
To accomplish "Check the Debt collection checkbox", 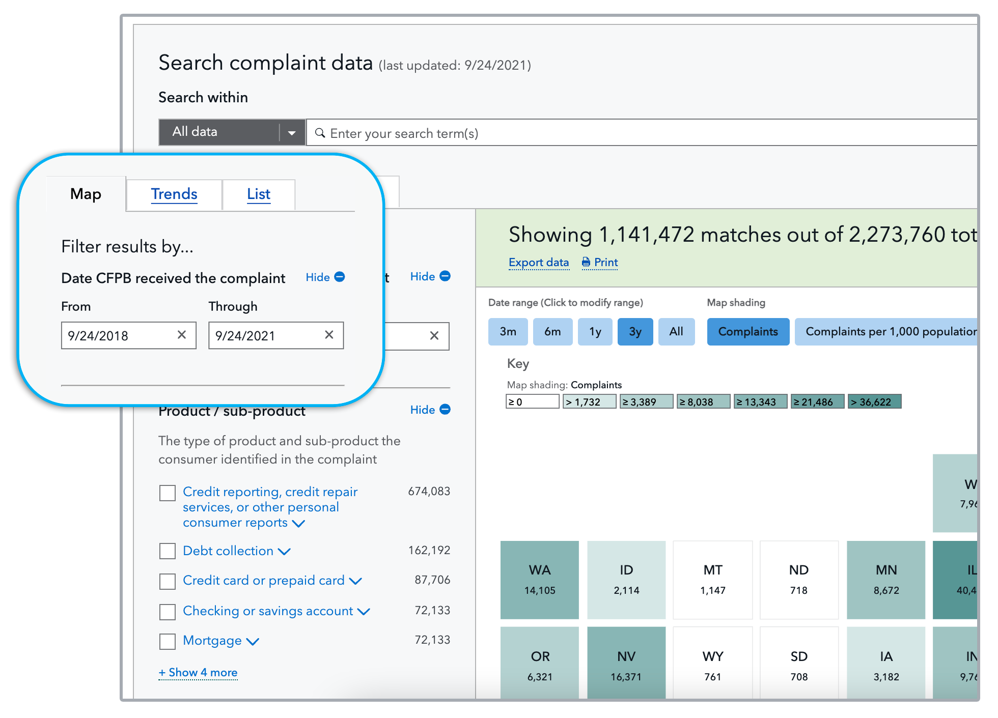I will (167, 551).
